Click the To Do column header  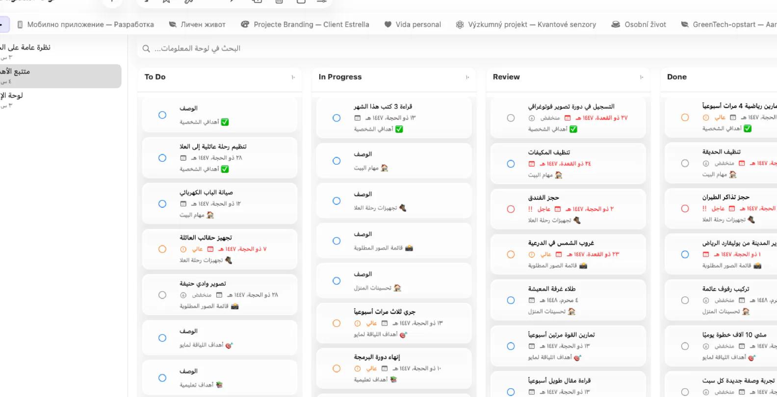click(155, 77)
